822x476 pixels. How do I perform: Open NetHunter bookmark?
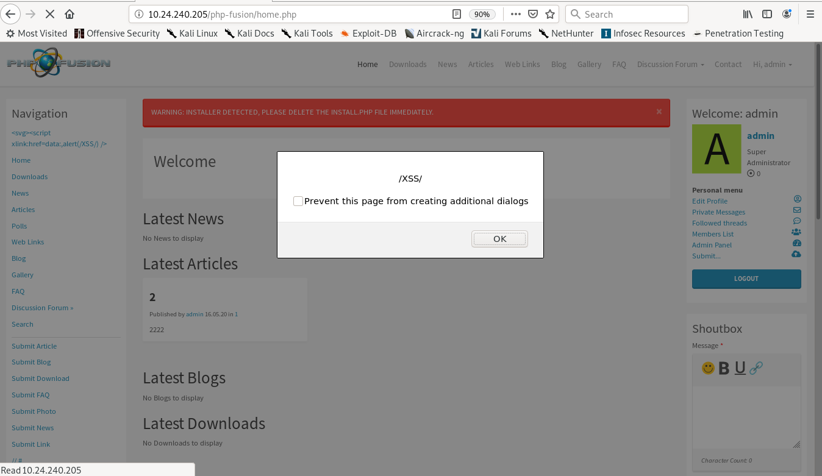566,34
